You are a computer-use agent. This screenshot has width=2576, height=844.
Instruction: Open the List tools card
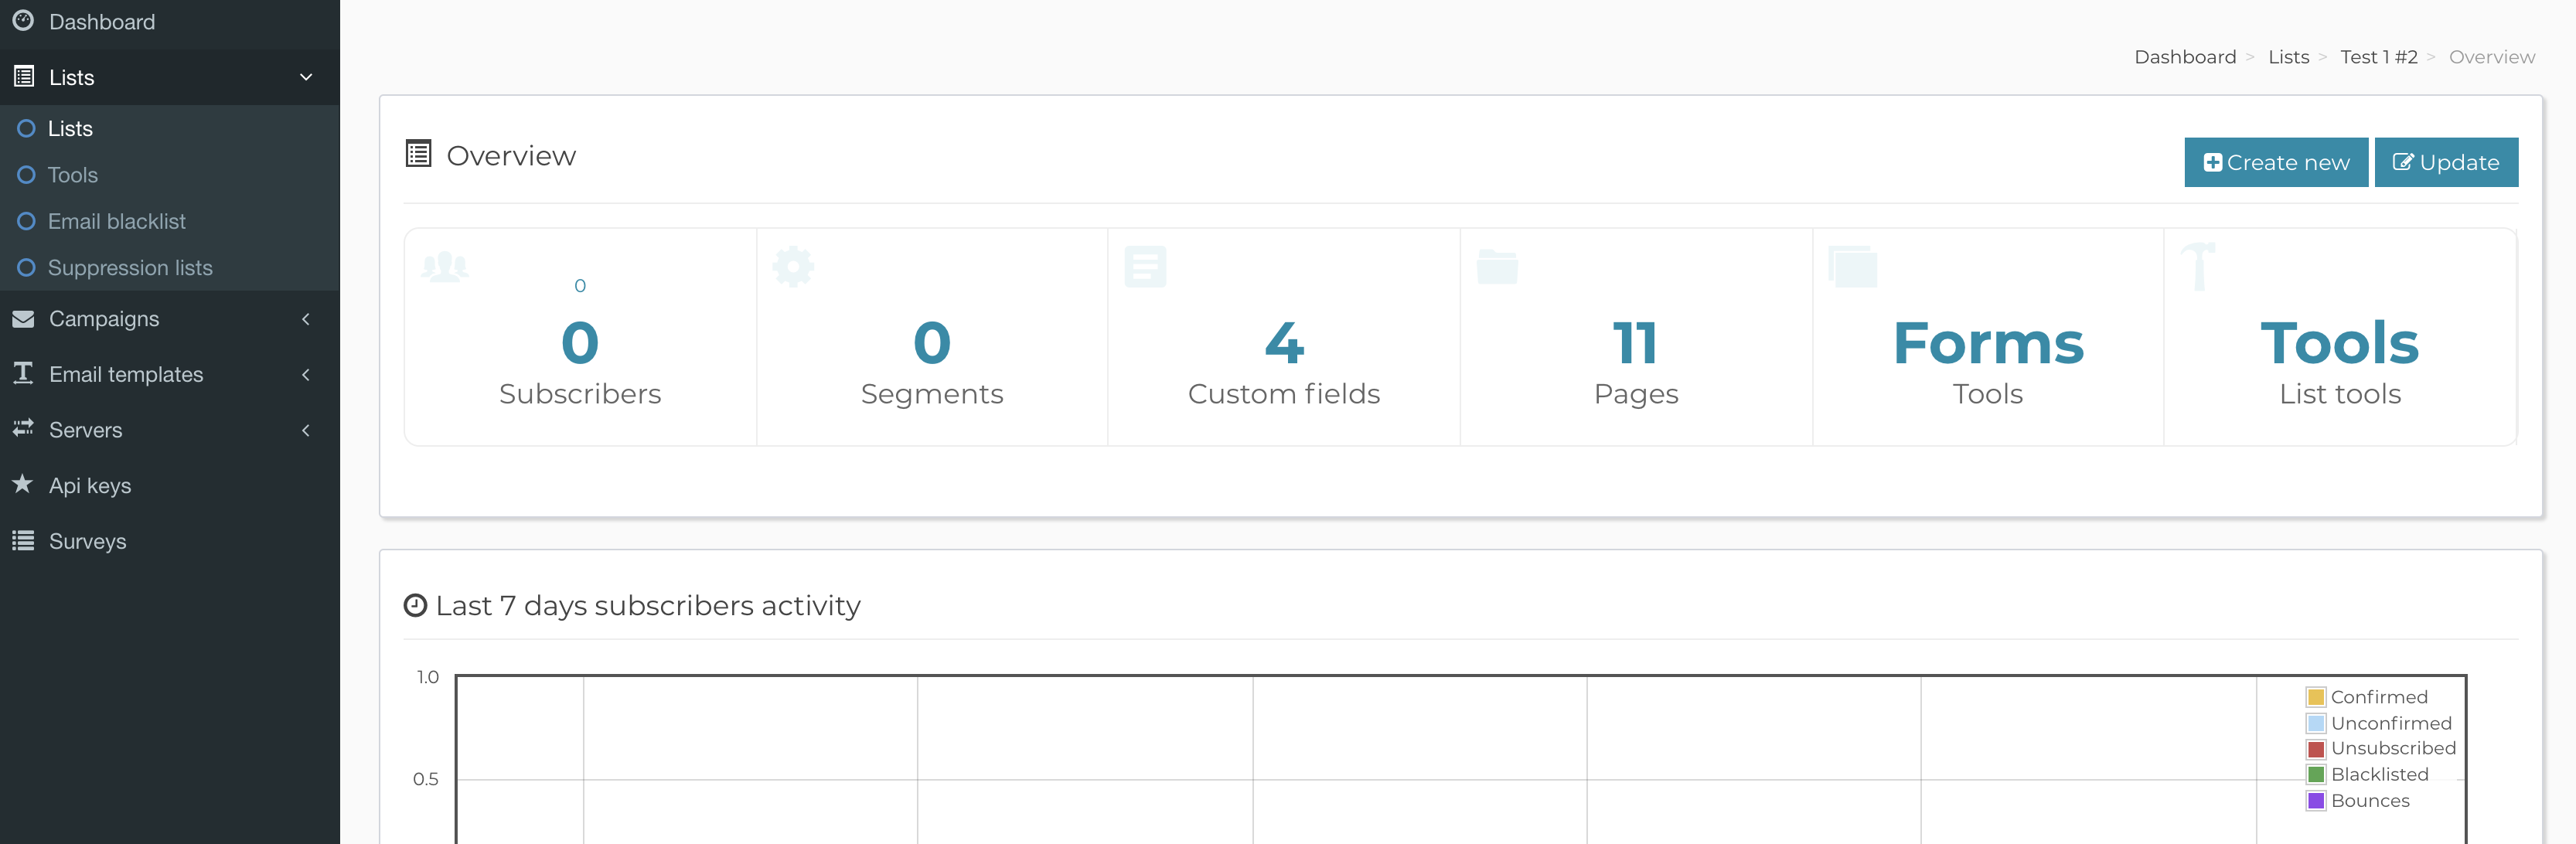pyautogui.click(x=2340, y=337)
